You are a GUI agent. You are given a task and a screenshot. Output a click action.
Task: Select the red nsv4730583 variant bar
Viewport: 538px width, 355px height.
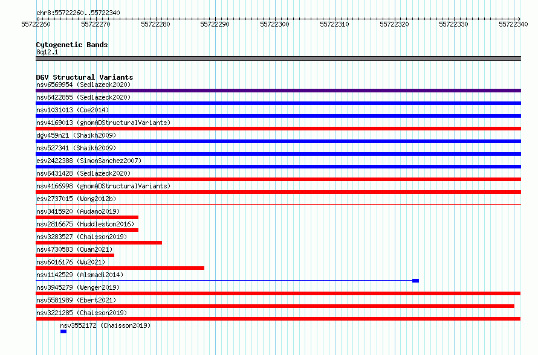coord(75,255)
